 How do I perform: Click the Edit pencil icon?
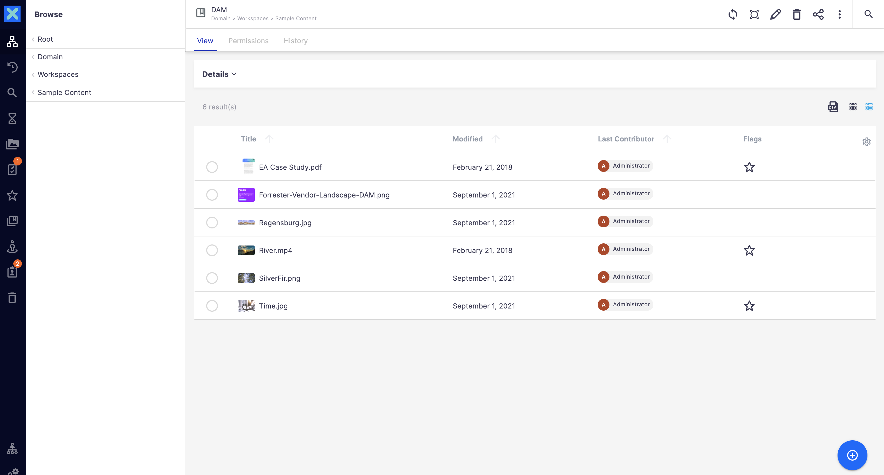click(776, 14)
